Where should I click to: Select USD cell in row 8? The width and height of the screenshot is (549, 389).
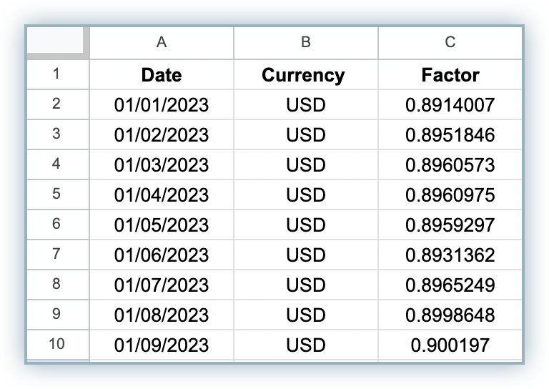(x=306, y=285)
